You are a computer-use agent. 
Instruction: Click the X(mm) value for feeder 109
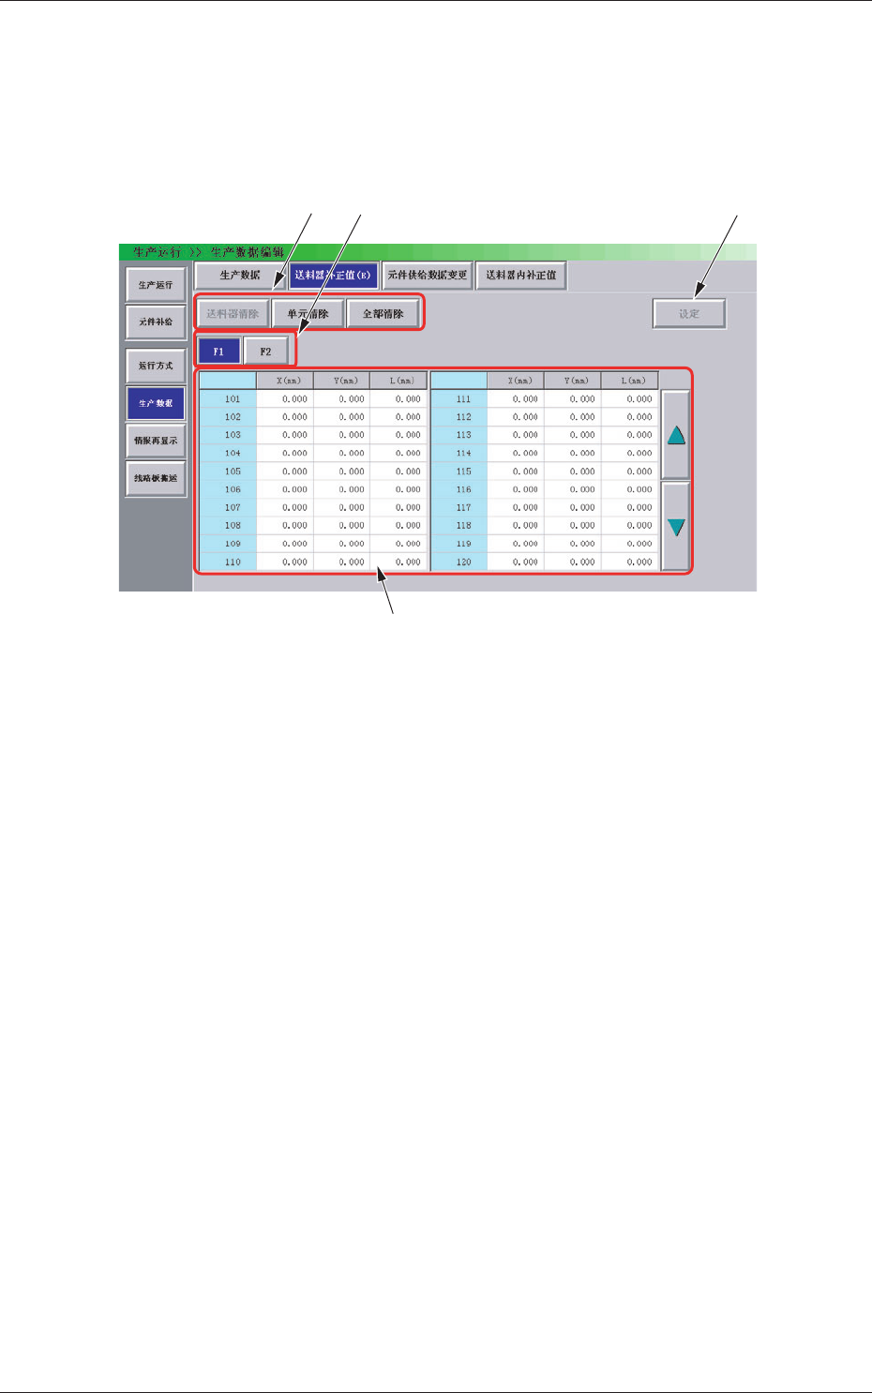pos(285,544)
